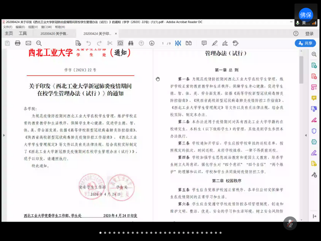Image resolution: width=321 pixels, height=241 pixels.
Task: Toggle the fit-width page view button
Action: coord(178,43)
